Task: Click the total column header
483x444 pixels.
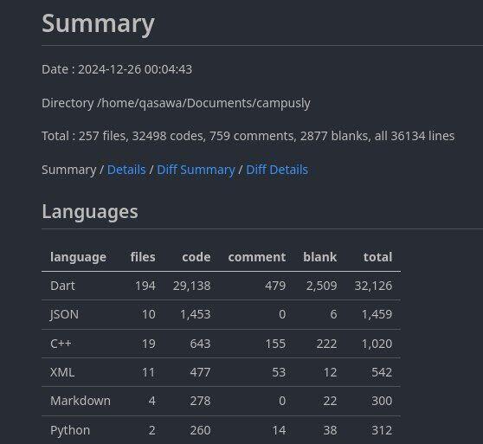Action: 377,257
